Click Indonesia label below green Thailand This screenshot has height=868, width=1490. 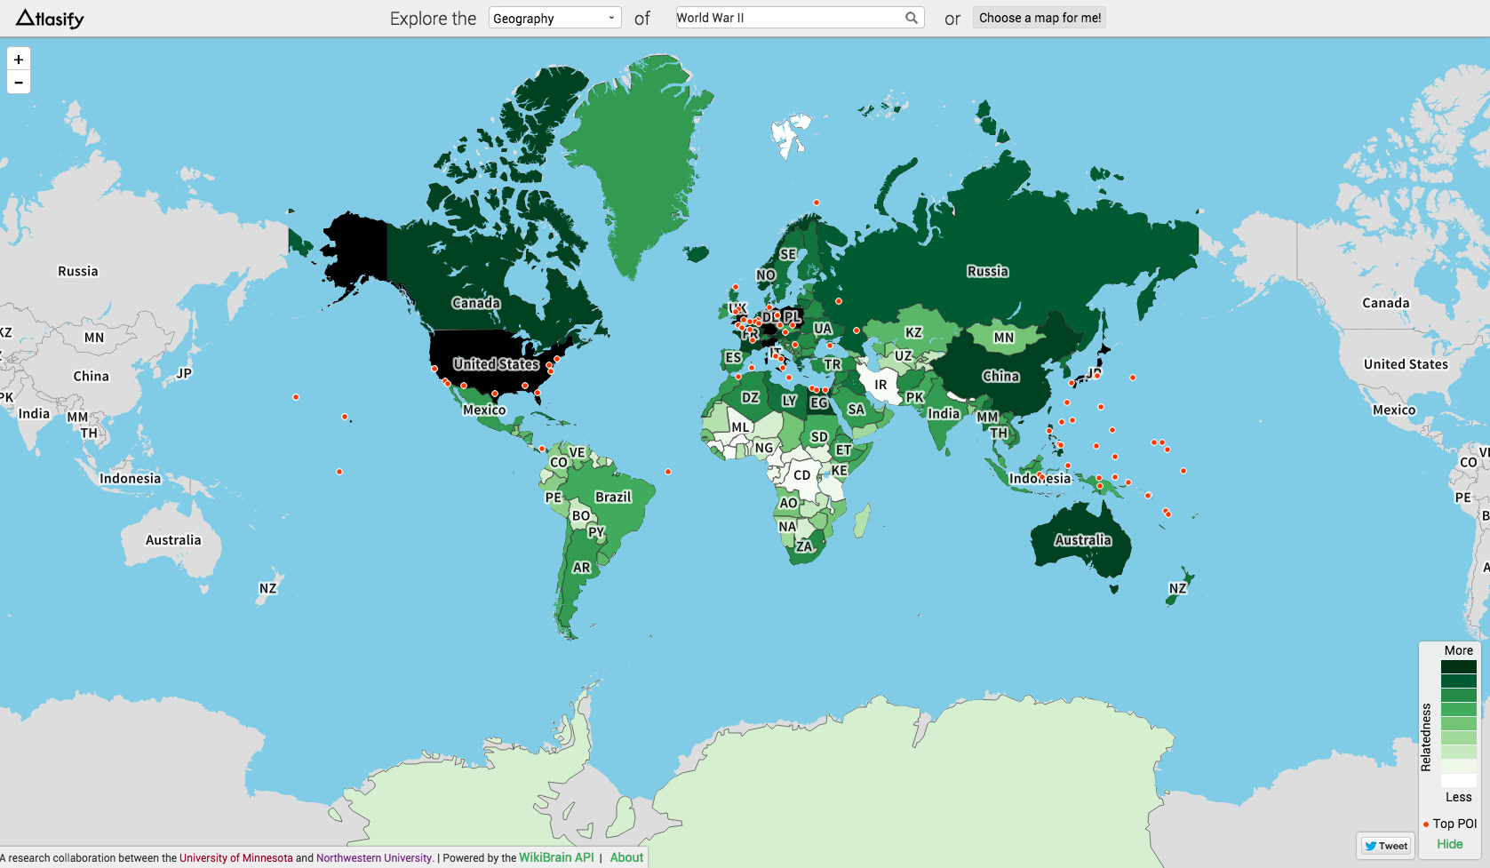coord(1040,478)
